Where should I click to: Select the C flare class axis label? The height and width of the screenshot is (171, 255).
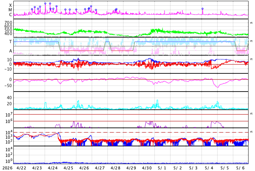pyautogui.click(x=10, y=15)
